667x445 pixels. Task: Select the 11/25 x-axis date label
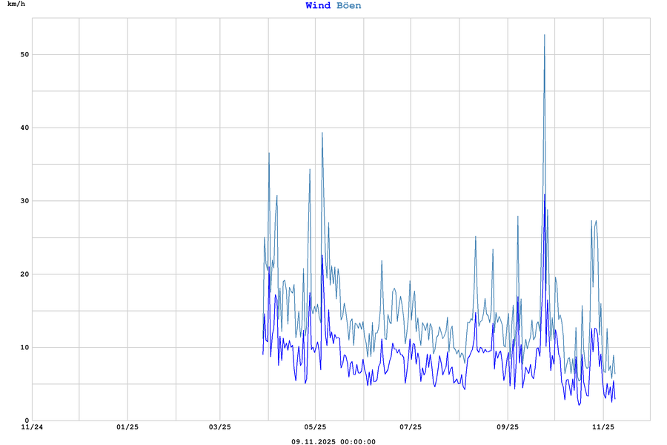point(603,427)
